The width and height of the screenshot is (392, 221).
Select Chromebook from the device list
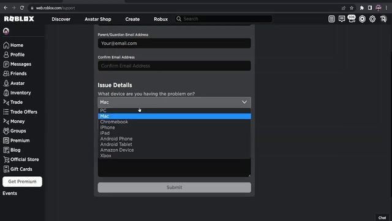174,122
